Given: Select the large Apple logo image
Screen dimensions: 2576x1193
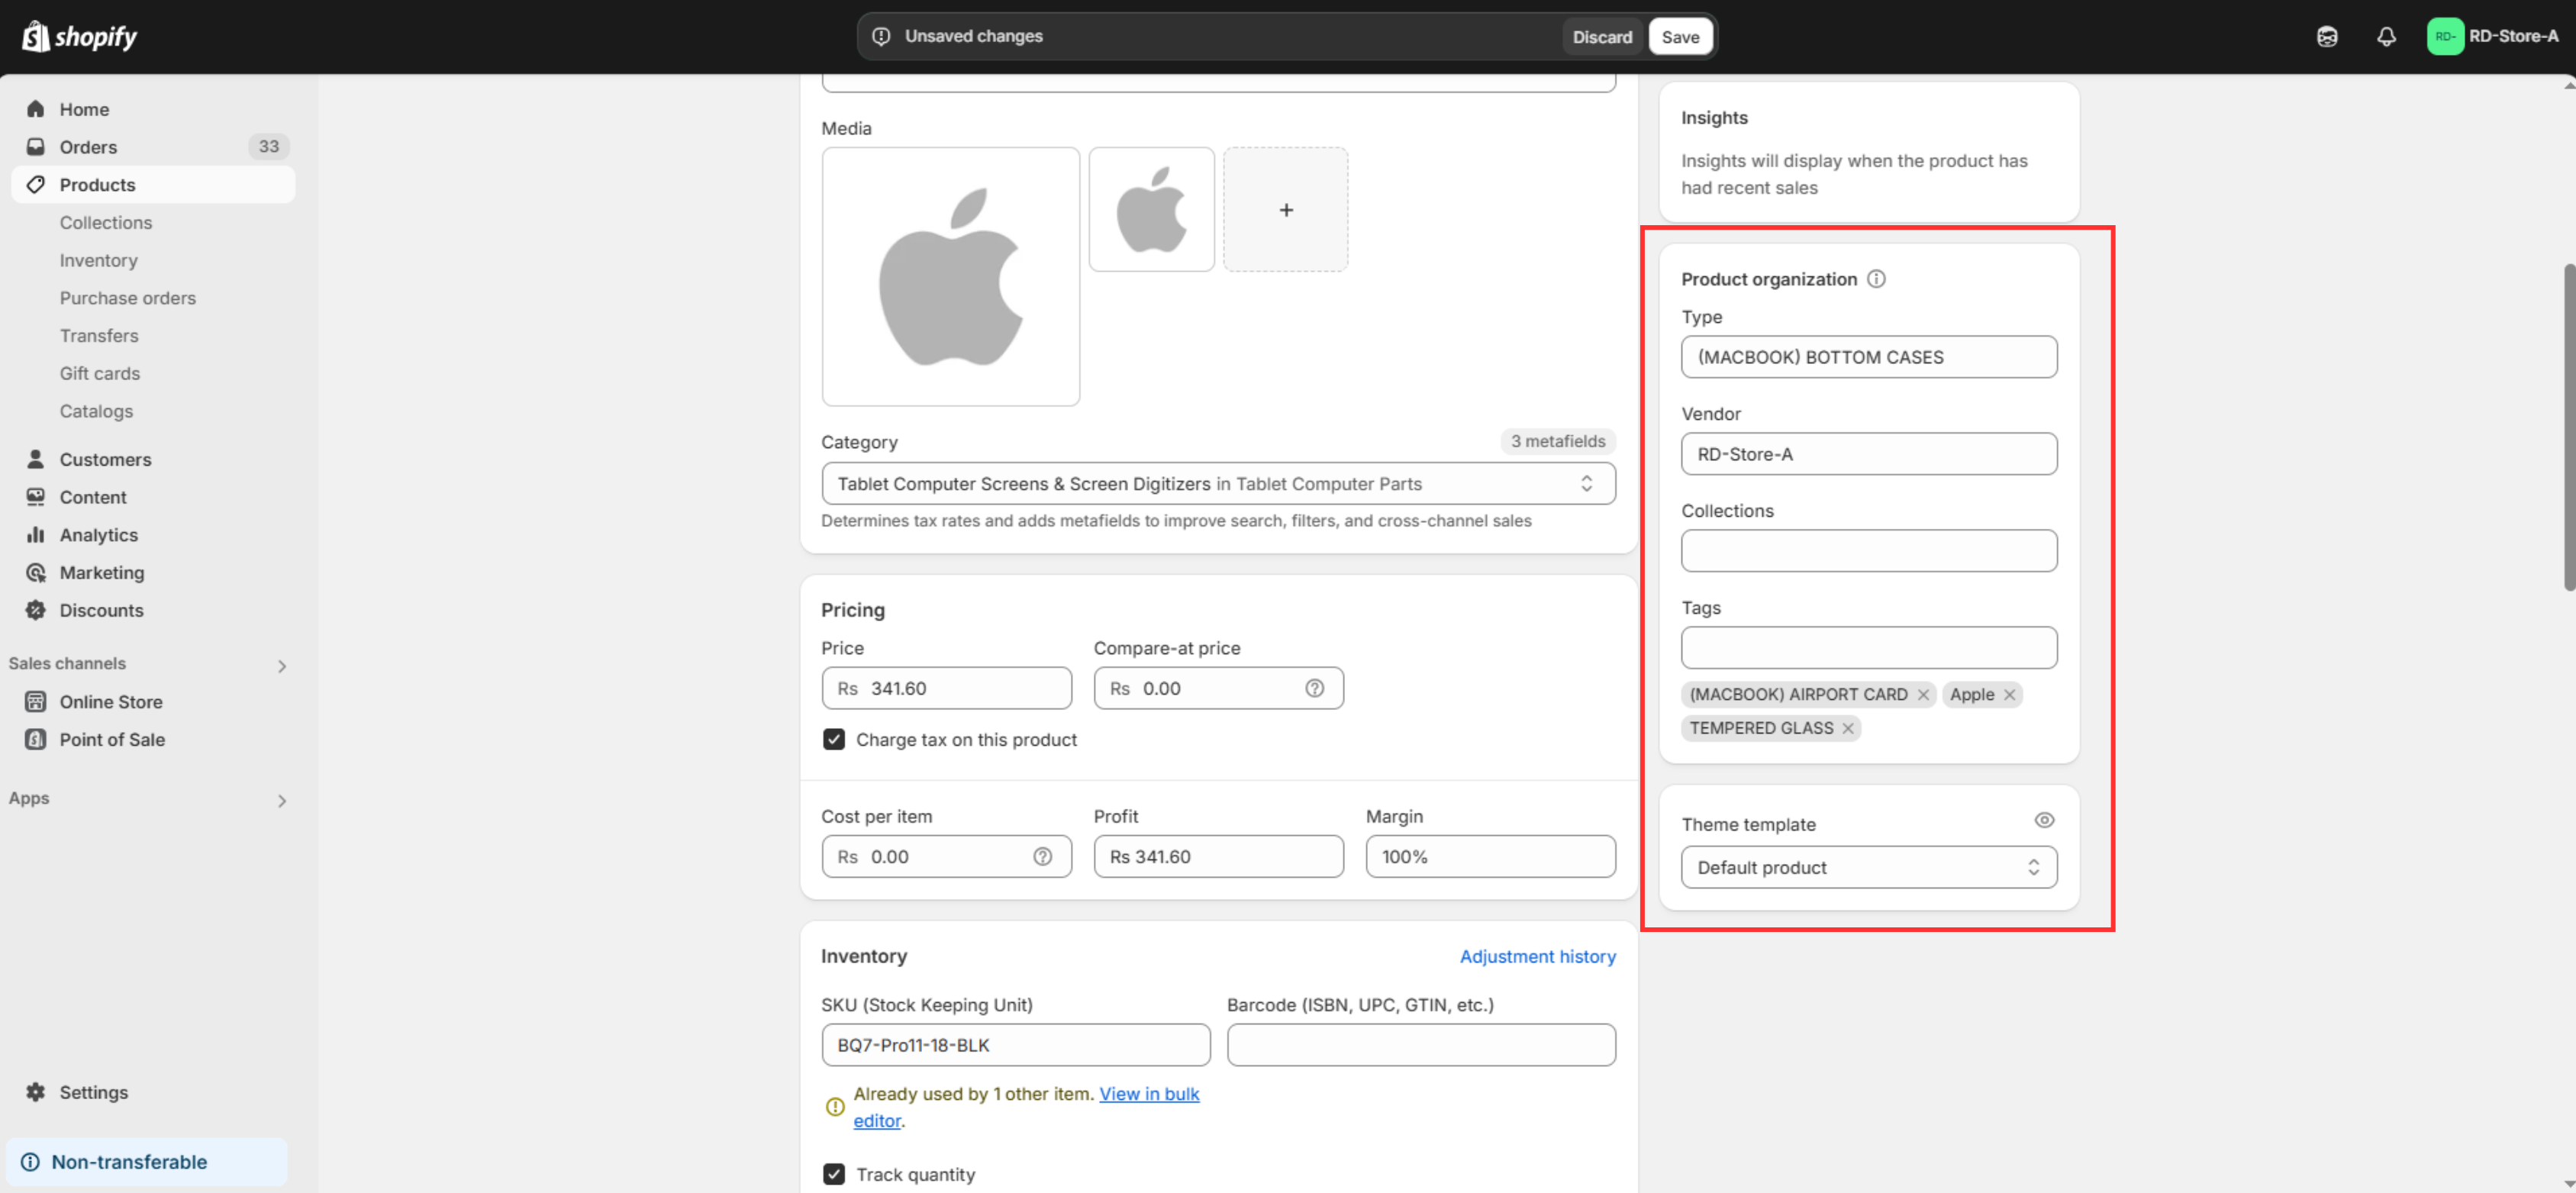Looking at the screenshot, I should pyautogui.click(x=950, y=277).
